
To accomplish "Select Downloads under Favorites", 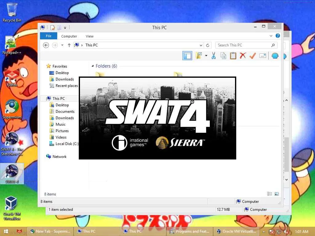I will click(x=65, y=79).
